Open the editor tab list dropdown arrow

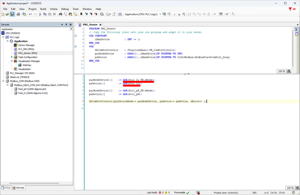[x=297, y=25]
